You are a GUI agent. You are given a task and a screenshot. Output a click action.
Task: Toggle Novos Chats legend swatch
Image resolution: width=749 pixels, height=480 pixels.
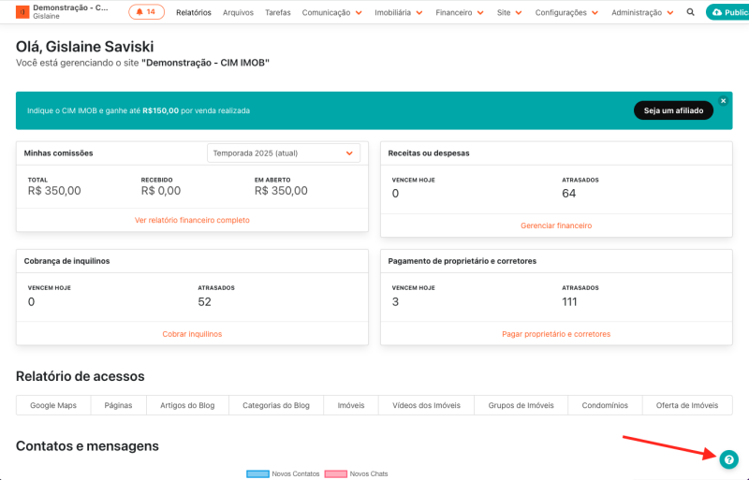pyautogui.click(x=335, y=474)
